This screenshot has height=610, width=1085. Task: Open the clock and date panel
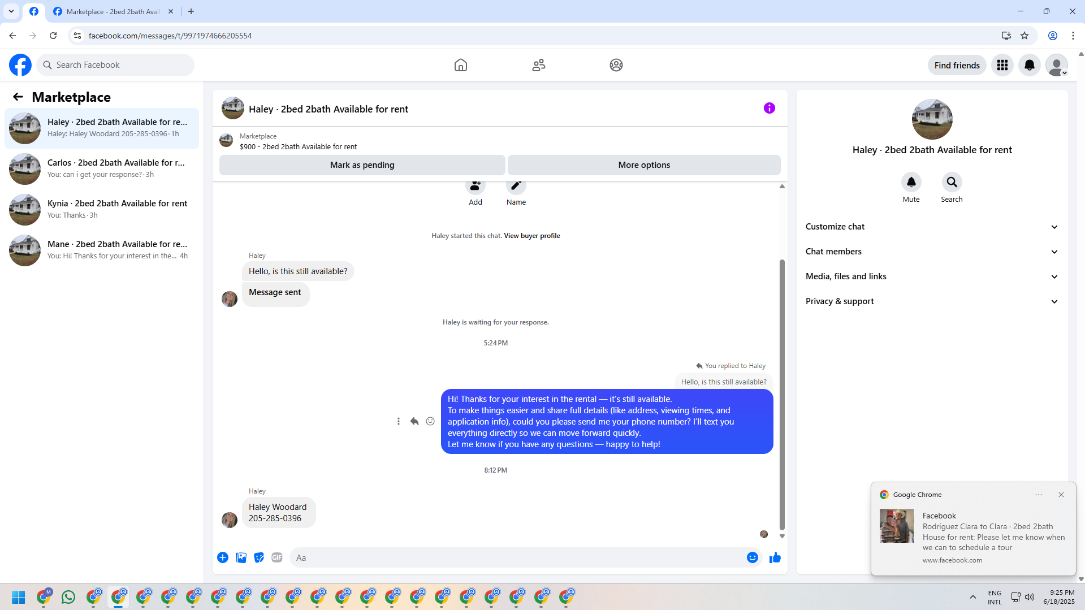coord(1059,597)
